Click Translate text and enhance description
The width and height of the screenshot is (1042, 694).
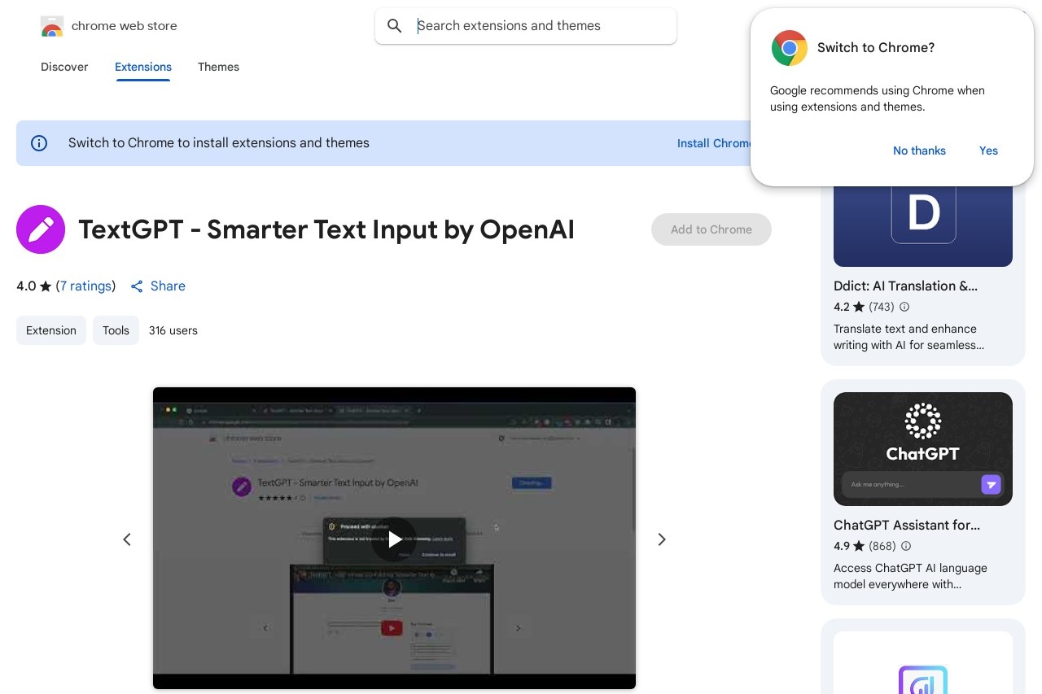[x=908, y=337]
